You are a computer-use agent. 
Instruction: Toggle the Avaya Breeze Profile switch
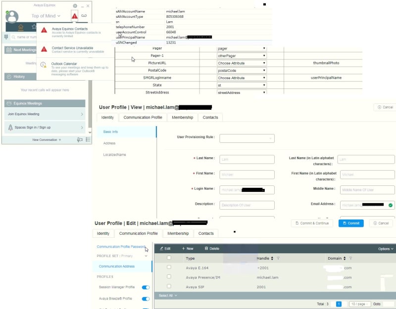click(x=146, y=299)
